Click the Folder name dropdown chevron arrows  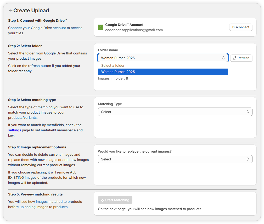click(x=223, y=58)
